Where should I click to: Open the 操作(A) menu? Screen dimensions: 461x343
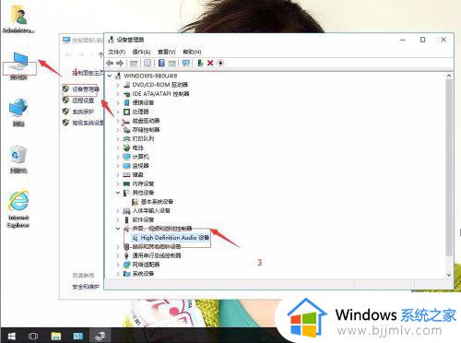click(x=141, y=52)
